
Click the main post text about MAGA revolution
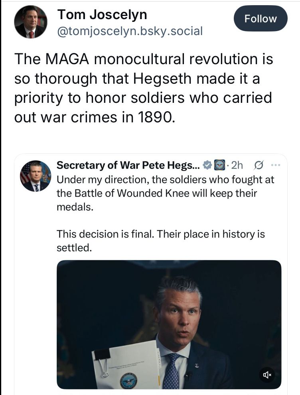144,88
